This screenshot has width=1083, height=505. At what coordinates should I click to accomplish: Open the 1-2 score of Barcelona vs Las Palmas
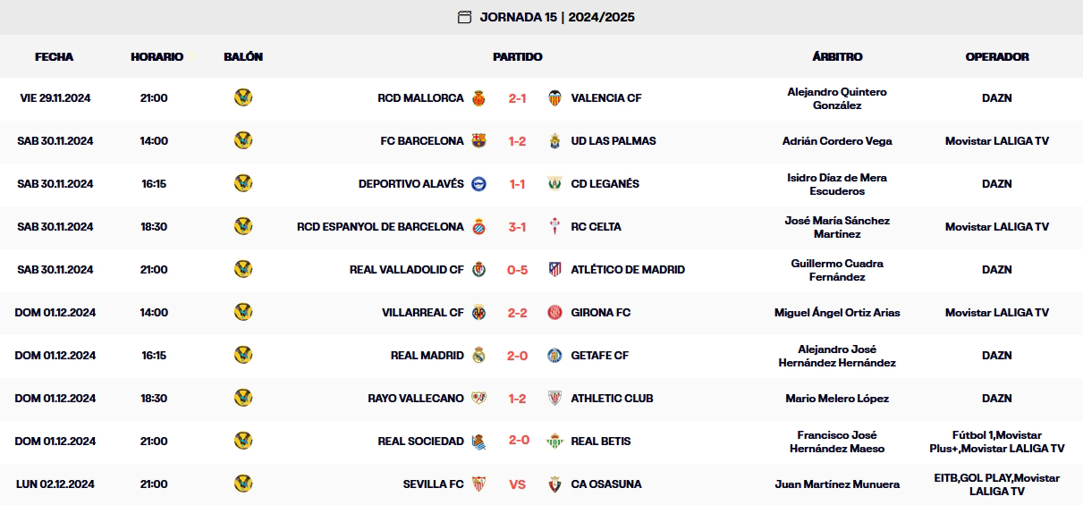(517, 141)
